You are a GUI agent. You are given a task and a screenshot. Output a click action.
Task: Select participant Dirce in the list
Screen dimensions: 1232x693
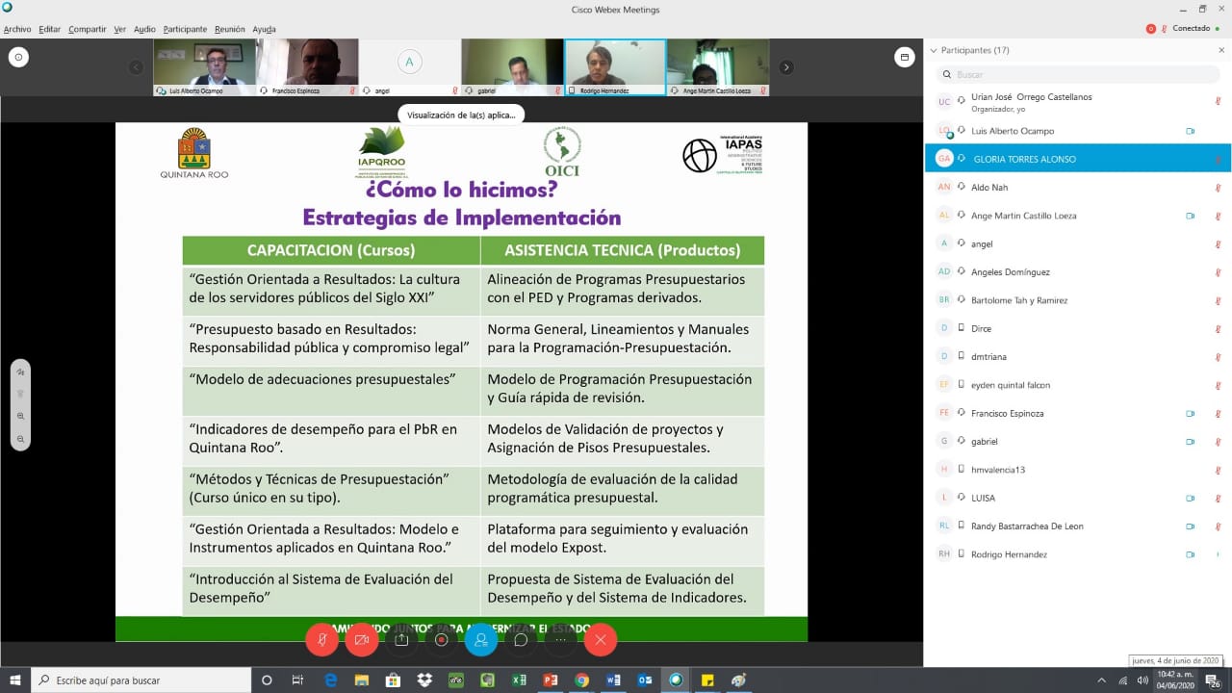point(1078,328)
